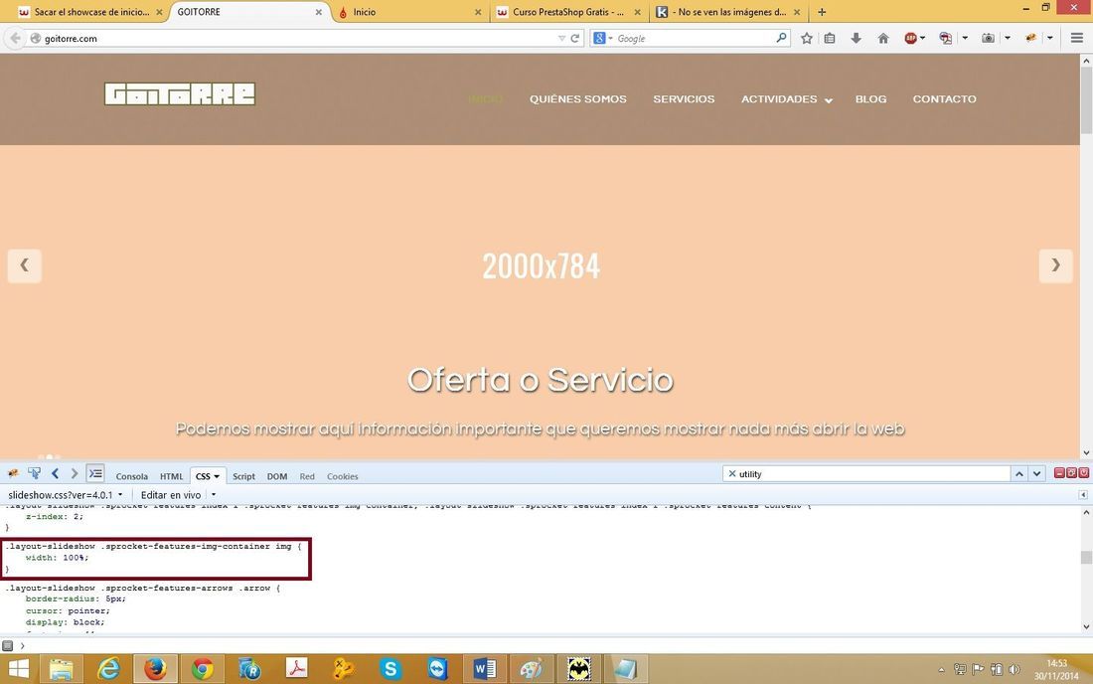
Task: Open the screenshot camera addon icon
Action: tap(988, 39)
